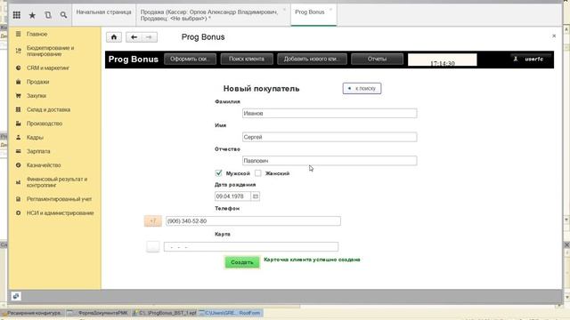Viewport: 570px width, 320px height.
Task: Click the search magnifier icon
Action: (x=63, y=15)
